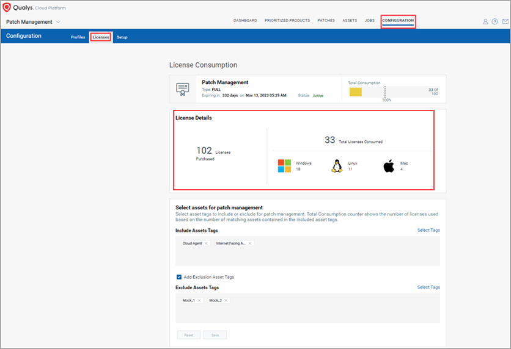Click the License Consumption heading

[x=203, y=65]
